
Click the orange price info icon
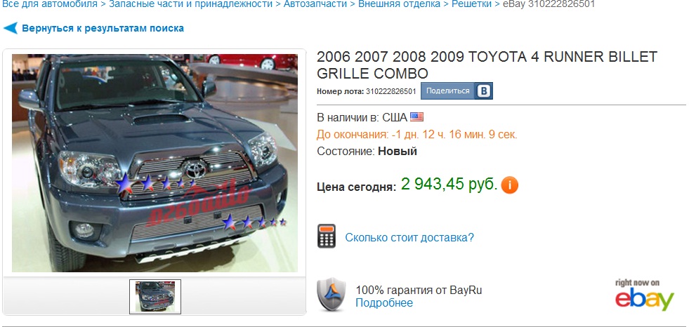click(x=510, y=185)
